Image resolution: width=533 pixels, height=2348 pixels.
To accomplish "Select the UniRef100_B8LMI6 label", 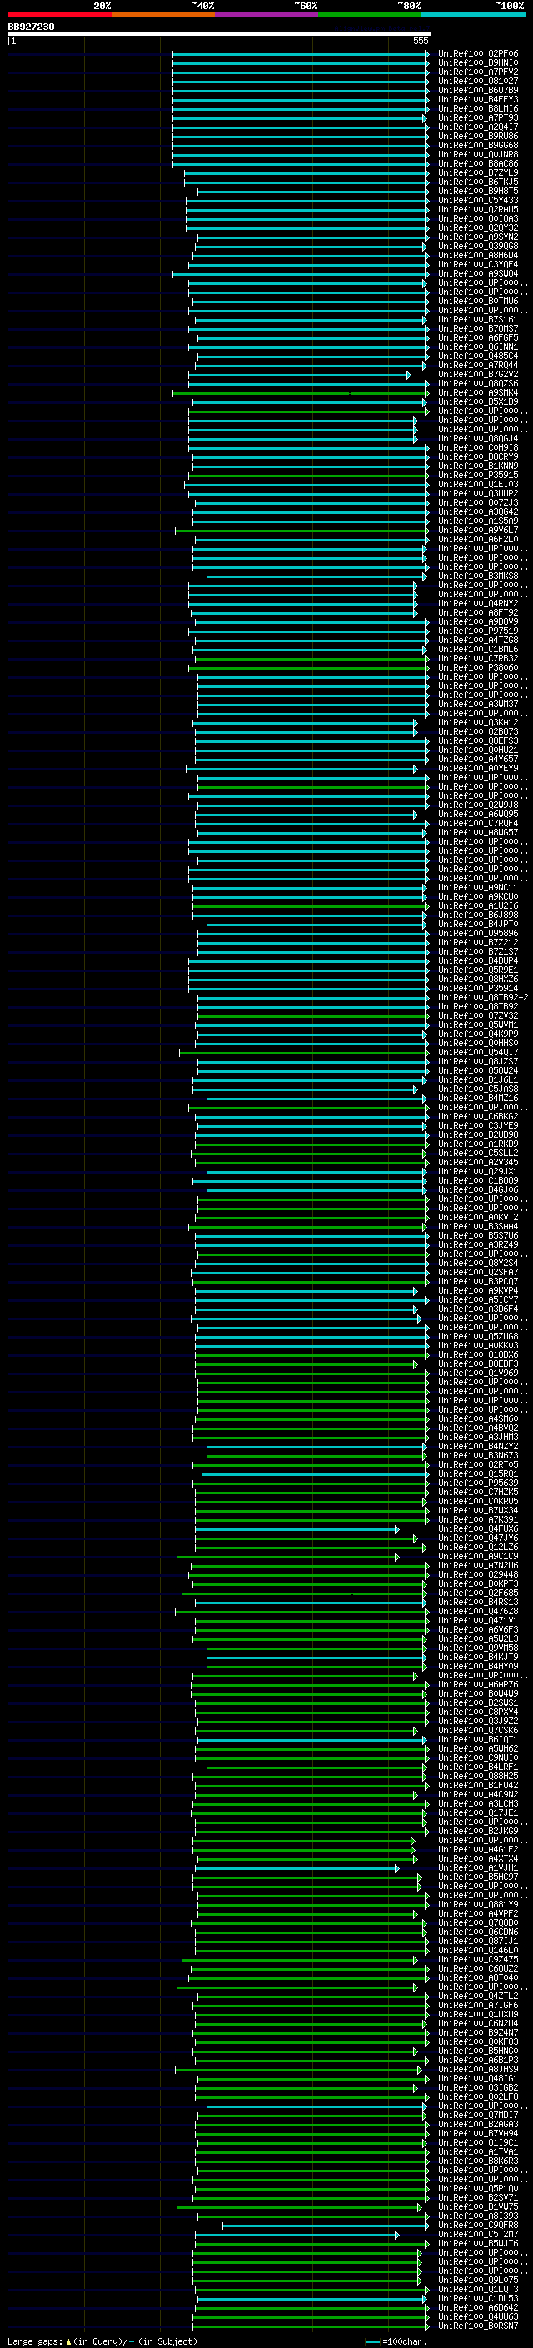I will [477, 108].
